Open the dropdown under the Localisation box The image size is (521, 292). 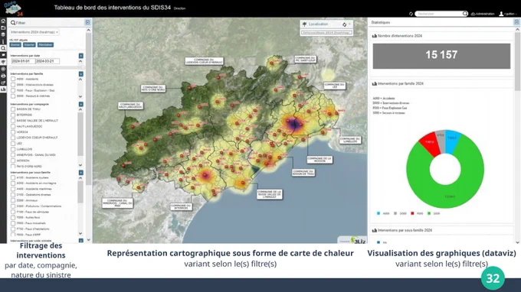pos(326,32)
